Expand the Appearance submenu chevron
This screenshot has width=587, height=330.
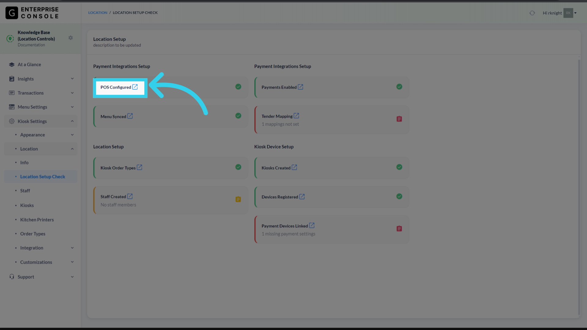(72, 135)
